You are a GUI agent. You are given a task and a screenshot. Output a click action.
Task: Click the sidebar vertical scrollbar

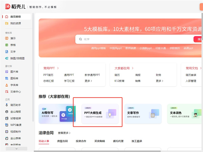[33, 67]
